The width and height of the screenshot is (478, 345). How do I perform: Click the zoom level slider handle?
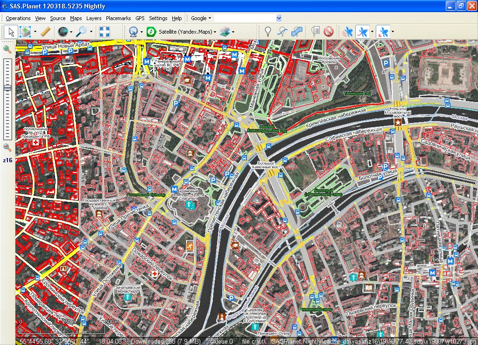point(7,88)
